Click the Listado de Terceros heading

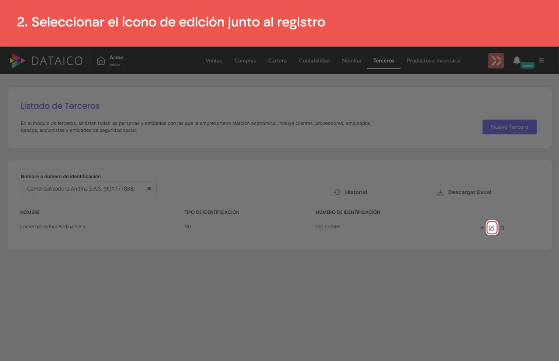click(60, 106)
